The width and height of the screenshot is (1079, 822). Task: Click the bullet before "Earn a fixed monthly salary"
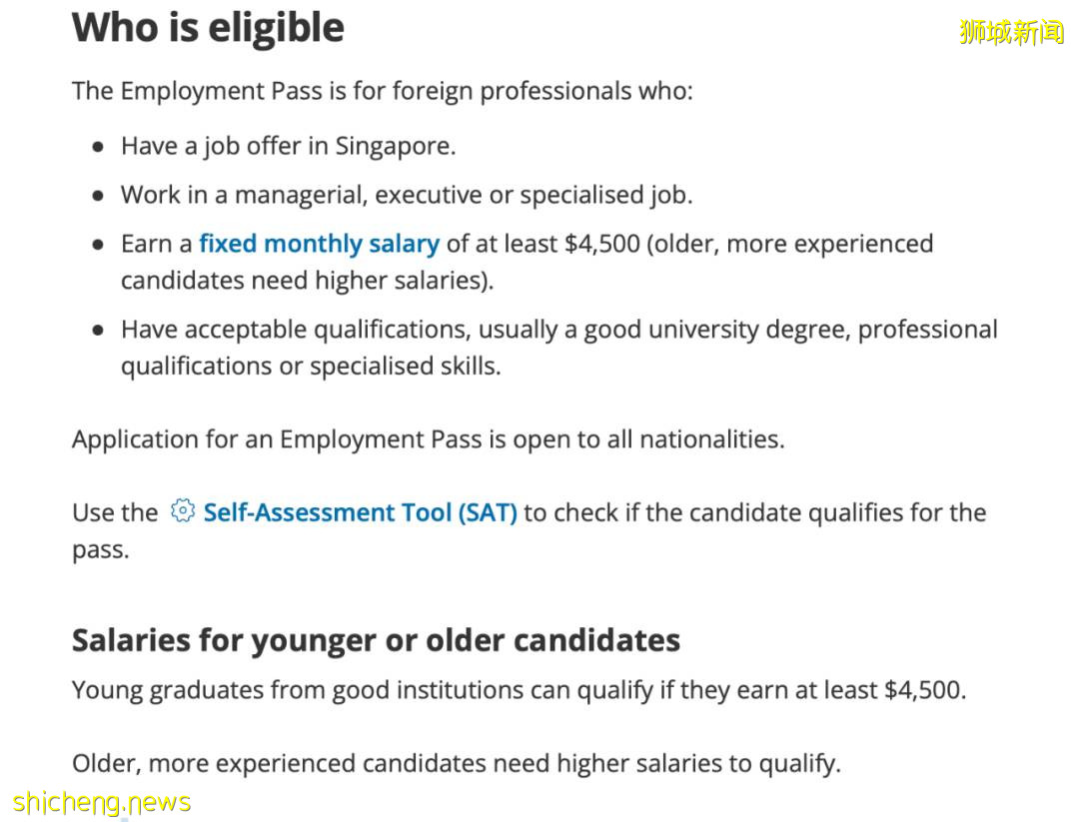97,245
